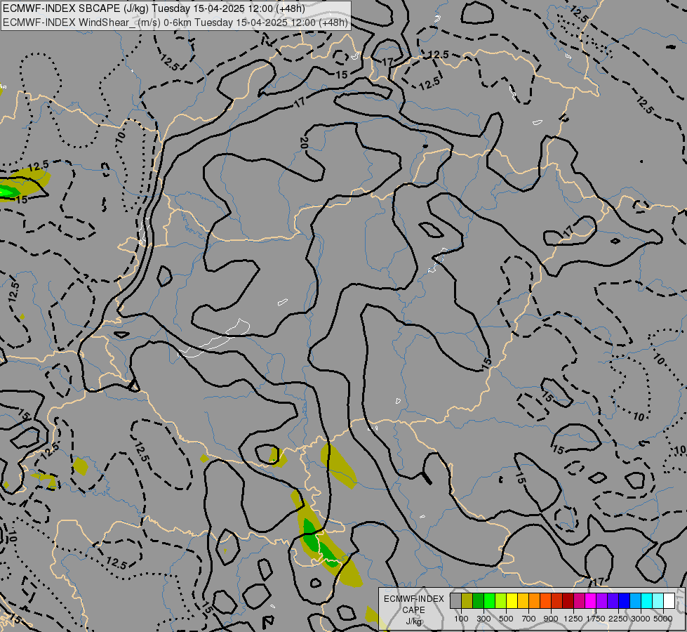
Task: Click the WindShear 0-6km header line
Action: [175, 22]
